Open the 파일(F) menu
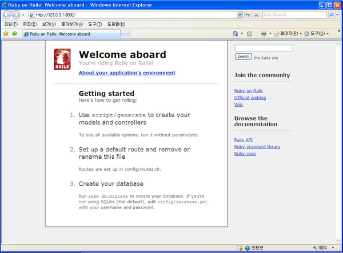This screenshot has height=253, width=343. (11, 24)
